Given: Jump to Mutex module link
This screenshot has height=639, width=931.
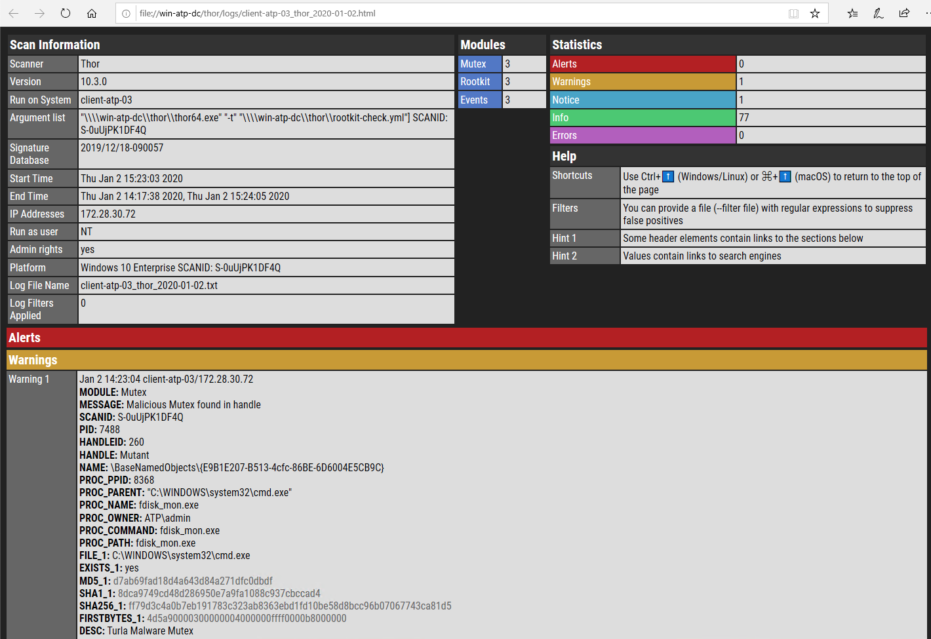Looking at the screenshot, I should 473,64.
